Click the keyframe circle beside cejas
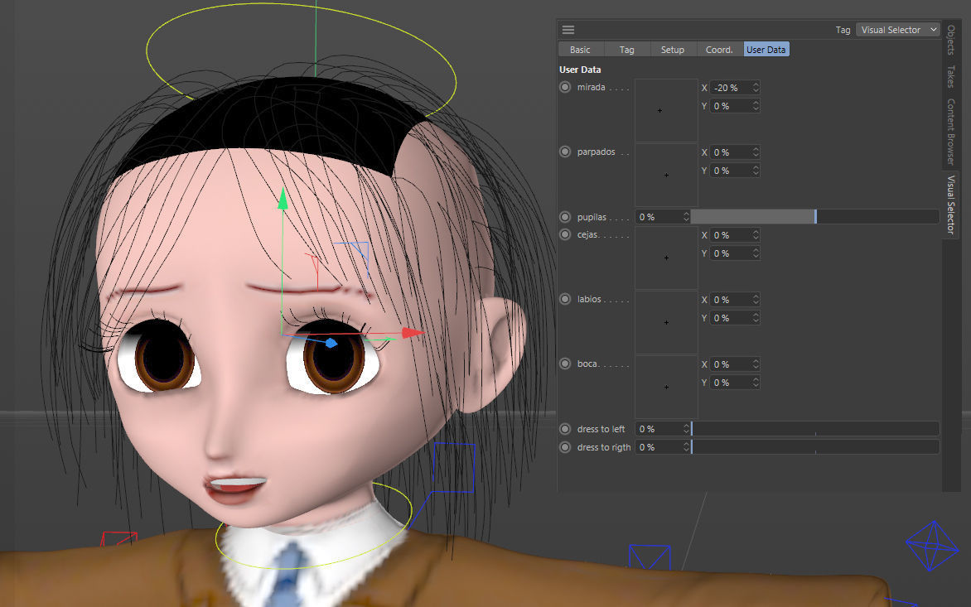This screenshot has height=607, width=971. coord(565,234)
